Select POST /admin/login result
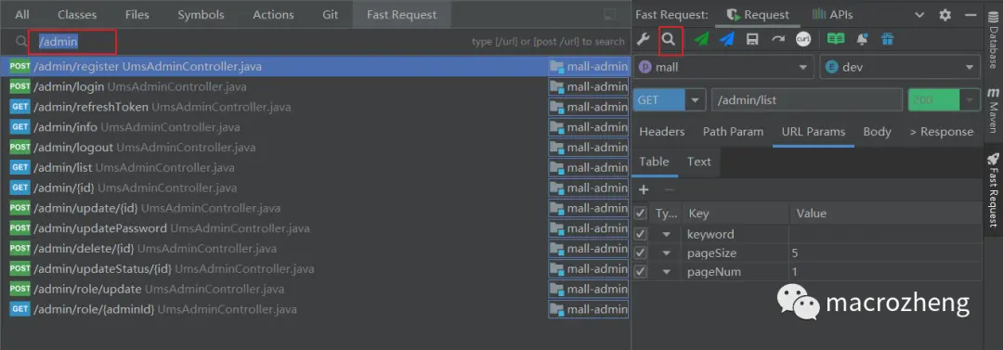This screenshot has width=1003, height=350. point(315,86)
